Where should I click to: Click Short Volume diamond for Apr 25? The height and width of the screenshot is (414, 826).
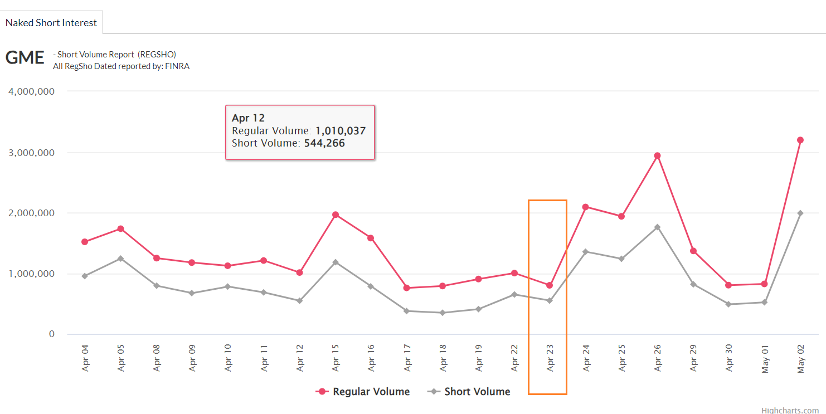(x=621, y=259)
